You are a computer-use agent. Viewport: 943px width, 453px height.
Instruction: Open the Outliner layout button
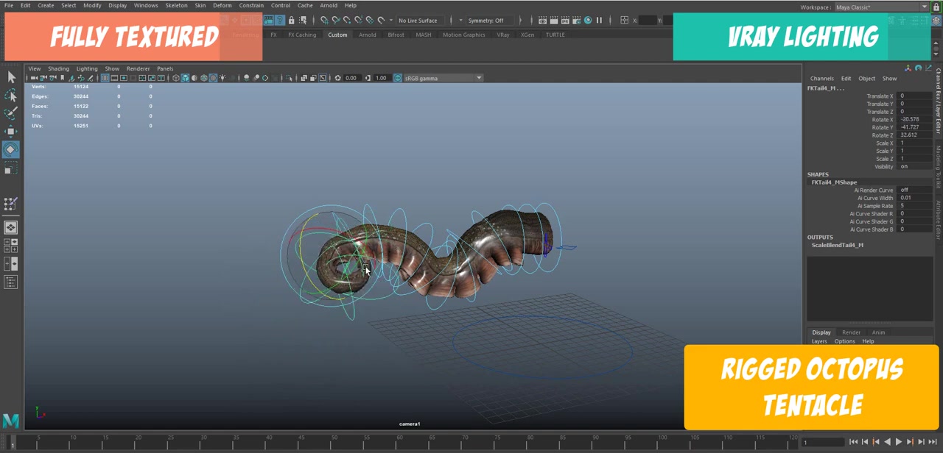click(10, 282)
